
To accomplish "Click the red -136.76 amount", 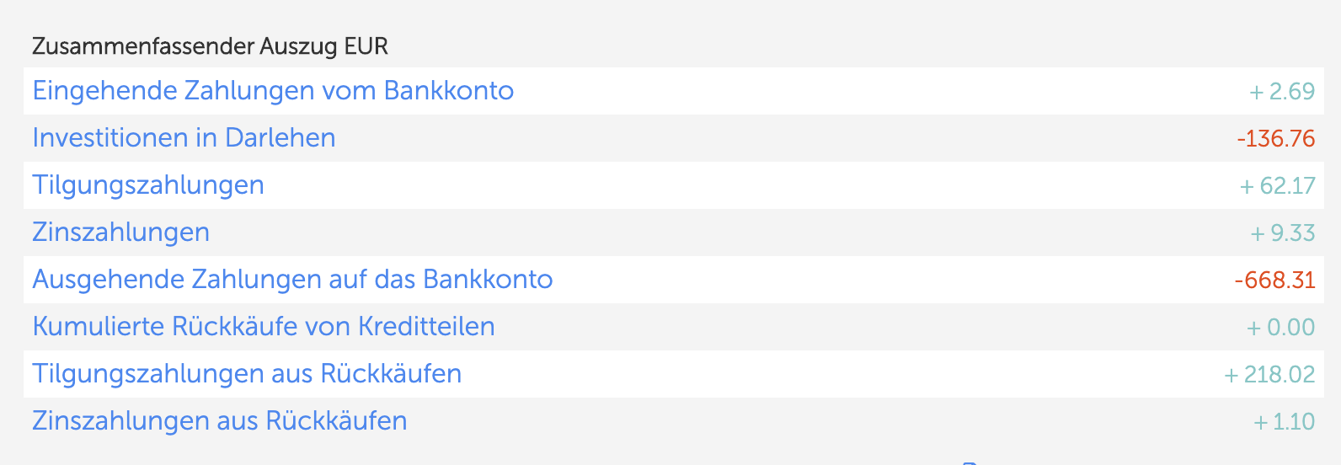I will click(1276, 139).
